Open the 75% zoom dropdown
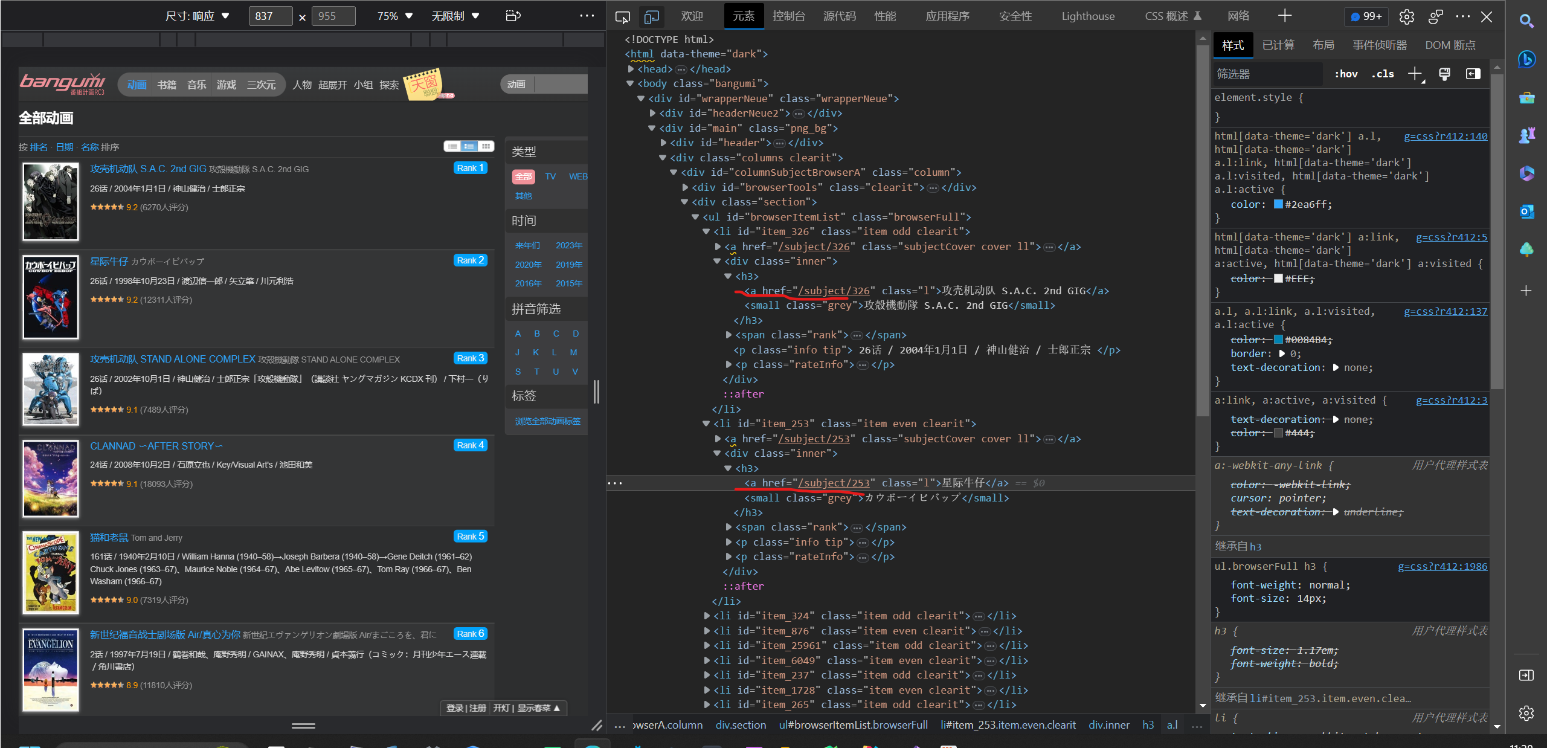The height and width of the screenshot is (748, 1547). coord(394,16)
